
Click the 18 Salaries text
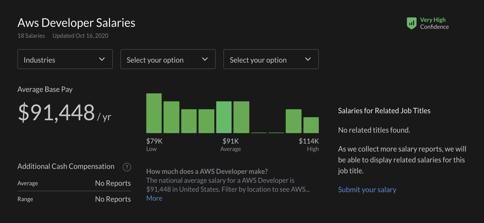coord(31,36)
